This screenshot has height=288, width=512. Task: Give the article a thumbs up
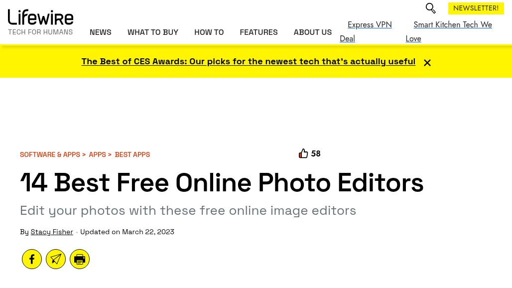pyautogui.click(x=303, y=153)
